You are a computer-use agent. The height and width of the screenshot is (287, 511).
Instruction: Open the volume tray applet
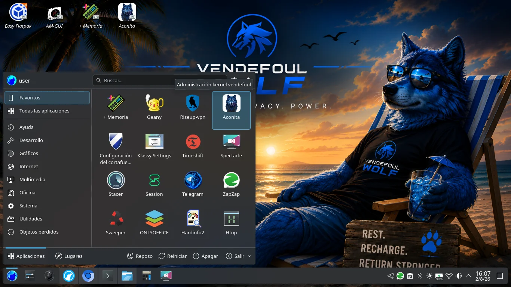click(459, 276)
